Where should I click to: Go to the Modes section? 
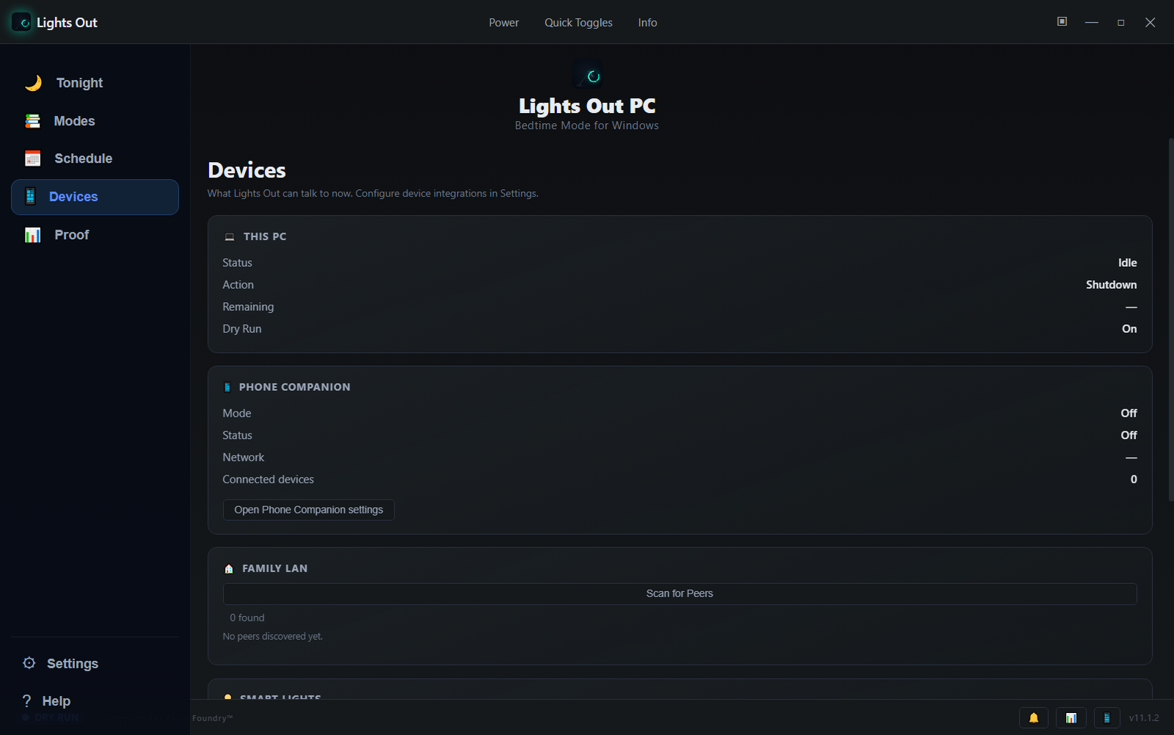[95, 121]
